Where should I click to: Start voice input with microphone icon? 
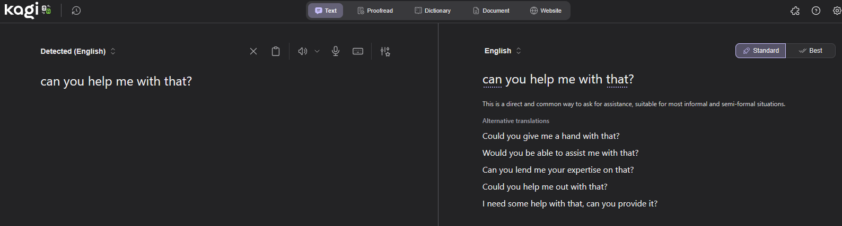[336, 51]
